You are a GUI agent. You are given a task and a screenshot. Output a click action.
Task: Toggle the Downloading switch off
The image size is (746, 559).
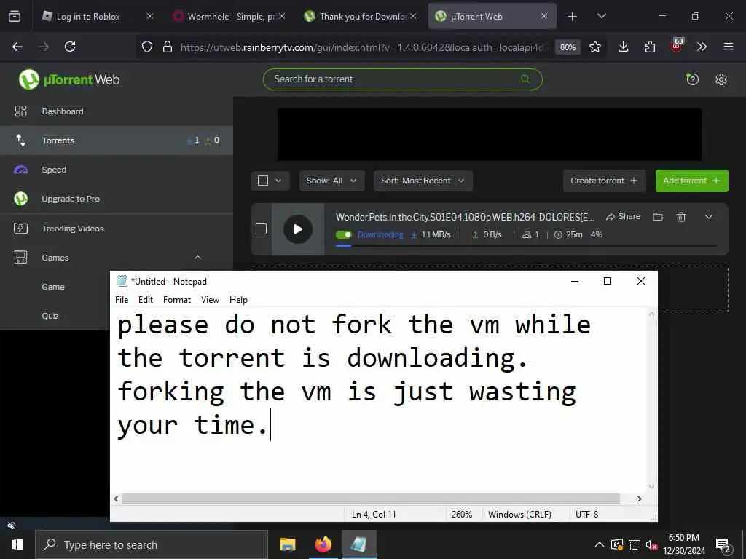[x=344, y=234]
